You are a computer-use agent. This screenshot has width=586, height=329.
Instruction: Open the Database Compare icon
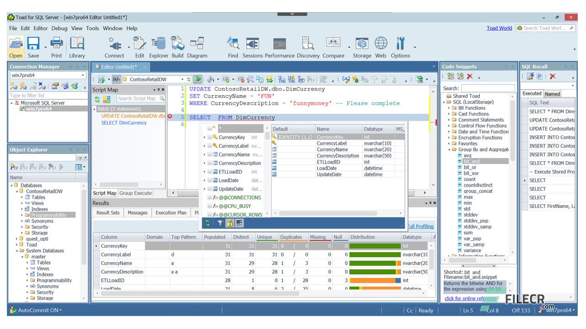click(333, 46)
